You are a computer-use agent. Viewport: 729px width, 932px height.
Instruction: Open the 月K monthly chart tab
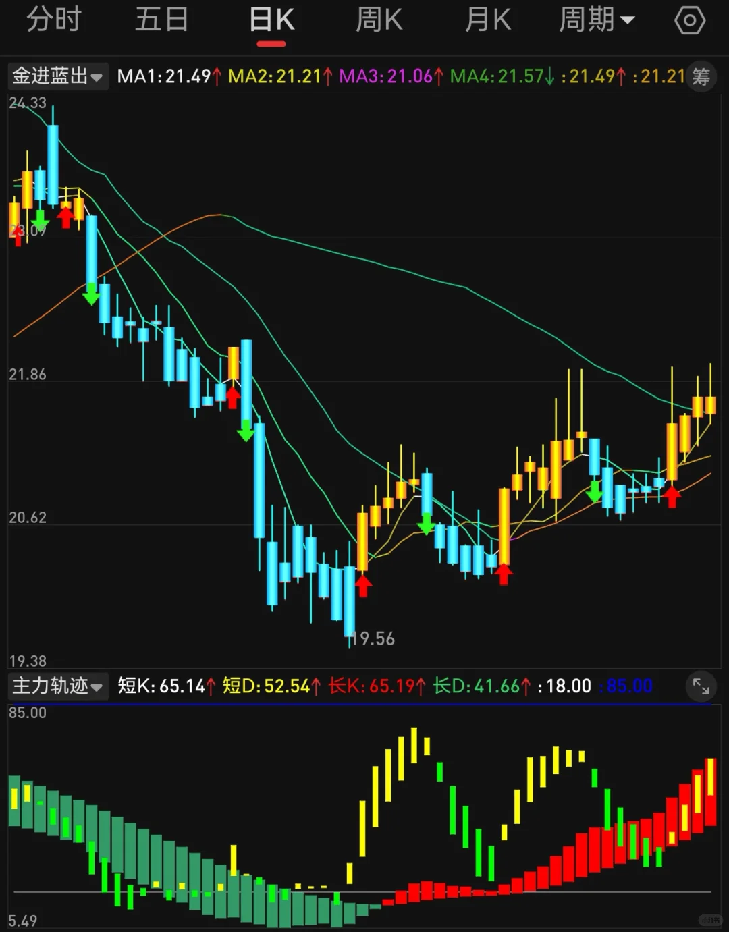click(488, 20)
